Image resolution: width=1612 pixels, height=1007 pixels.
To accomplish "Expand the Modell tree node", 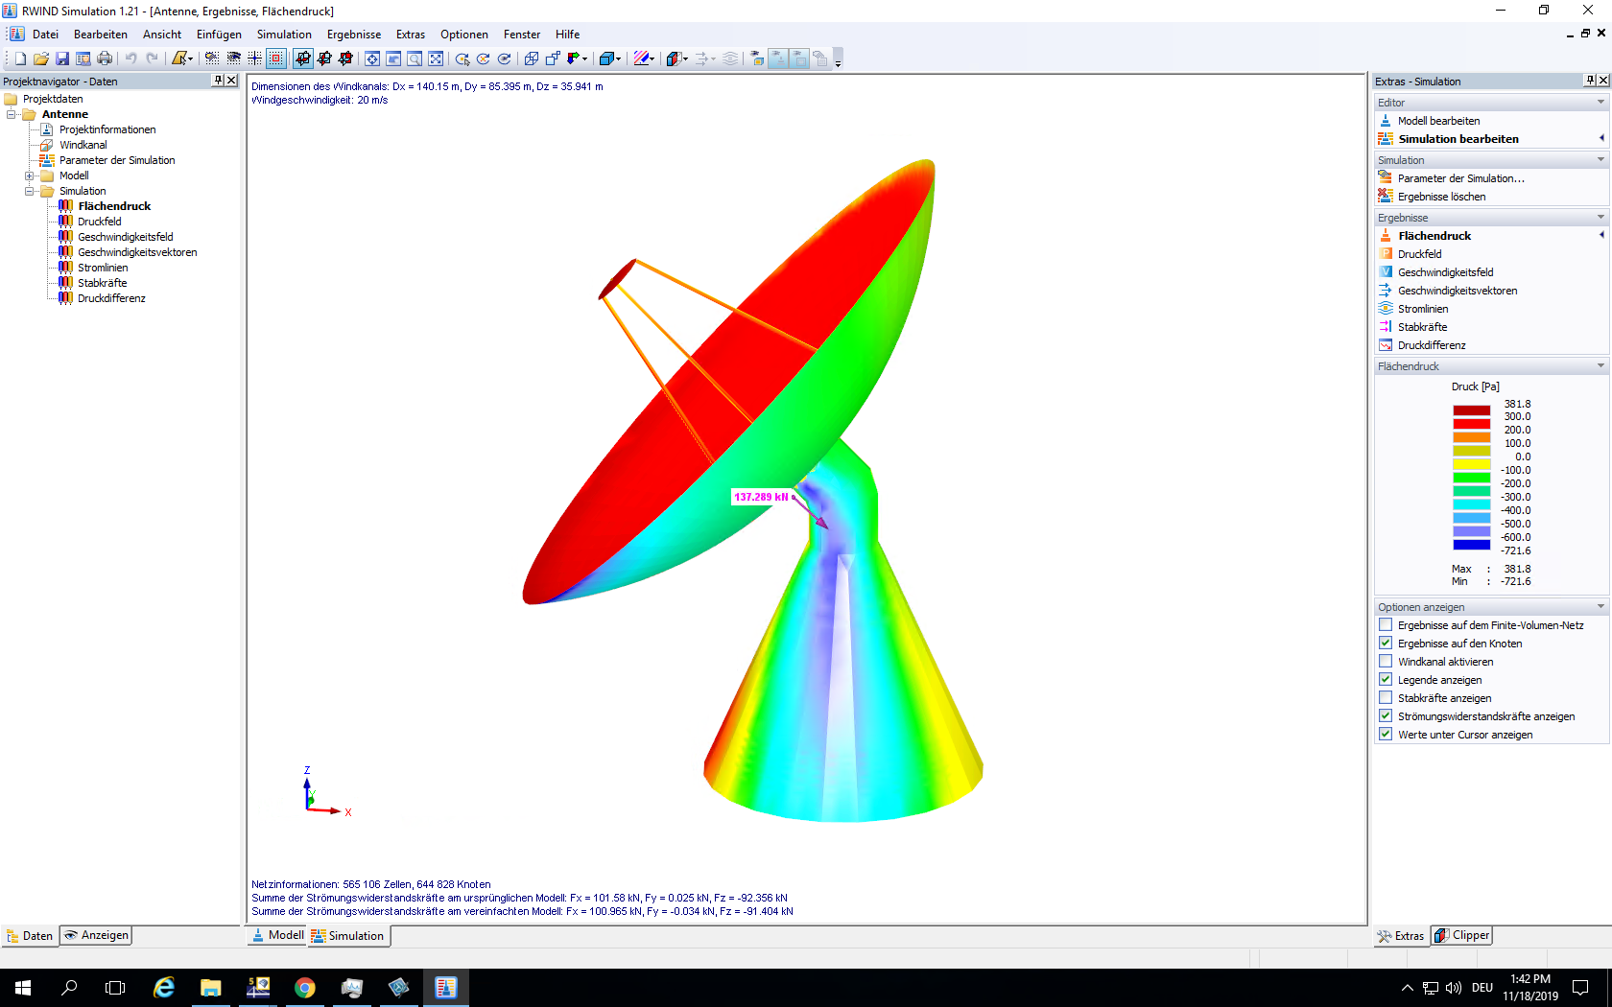I will click(x=29, y=176).
